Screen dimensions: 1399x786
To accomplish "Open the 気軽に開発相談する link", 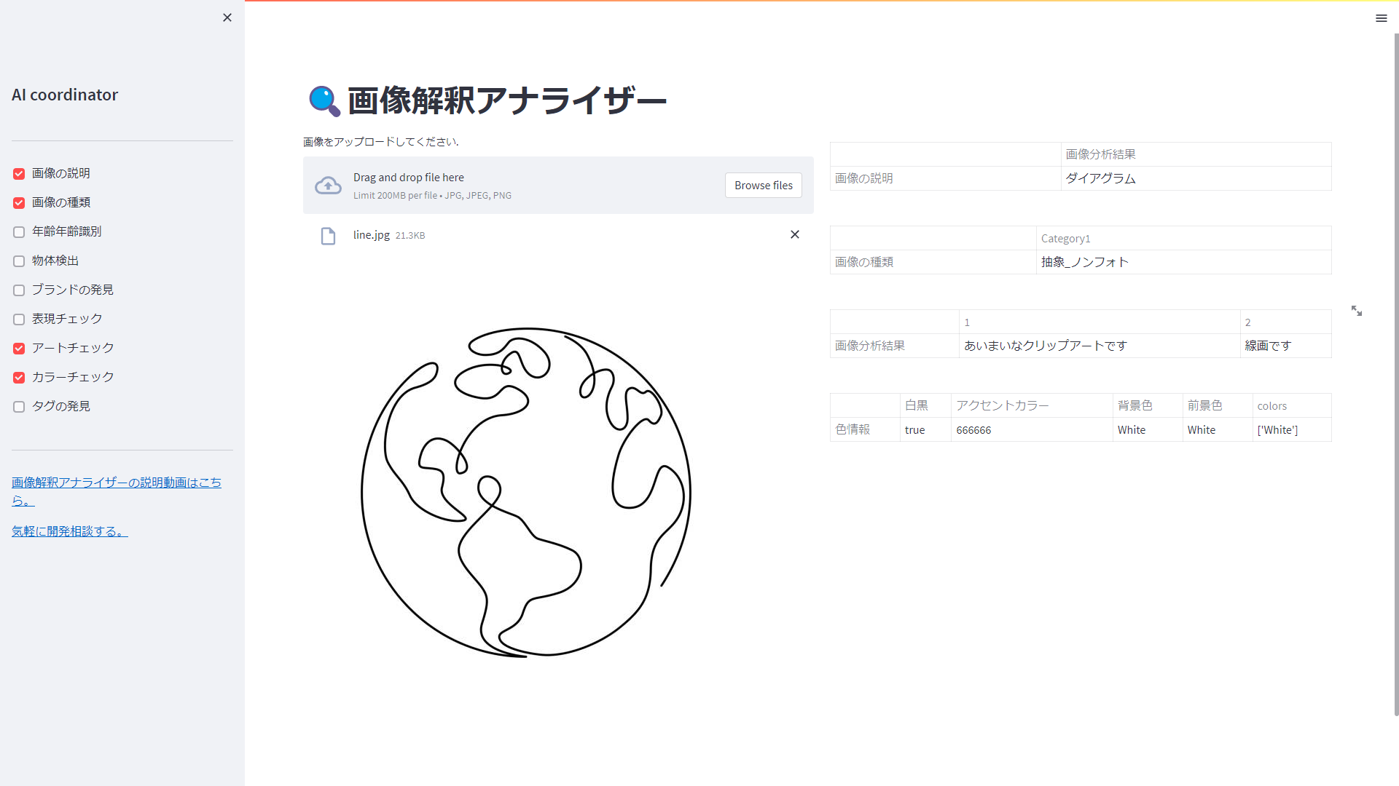I will [69, 532].
